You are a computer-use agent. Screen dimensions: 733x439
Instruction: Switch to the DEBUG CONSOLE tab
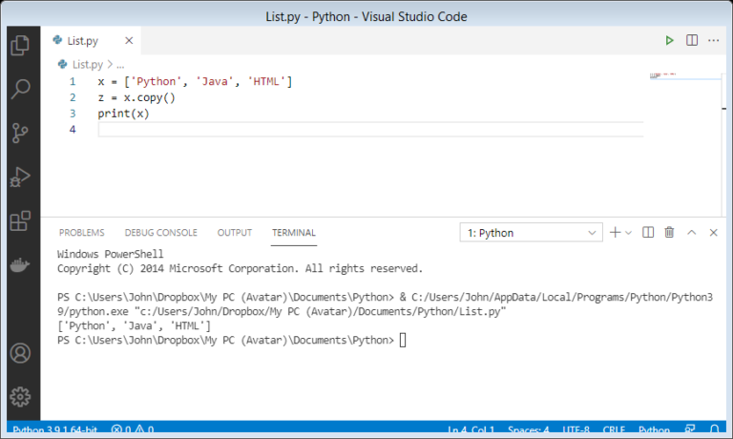[x=160, y=233]
